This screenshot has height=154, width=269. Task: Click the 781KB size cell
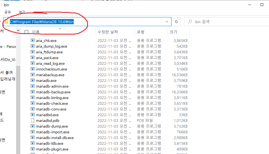coord(182,86)
